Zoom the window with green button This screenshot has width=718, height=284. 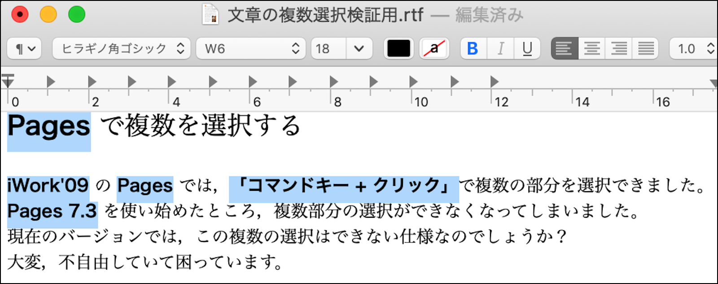77,14
